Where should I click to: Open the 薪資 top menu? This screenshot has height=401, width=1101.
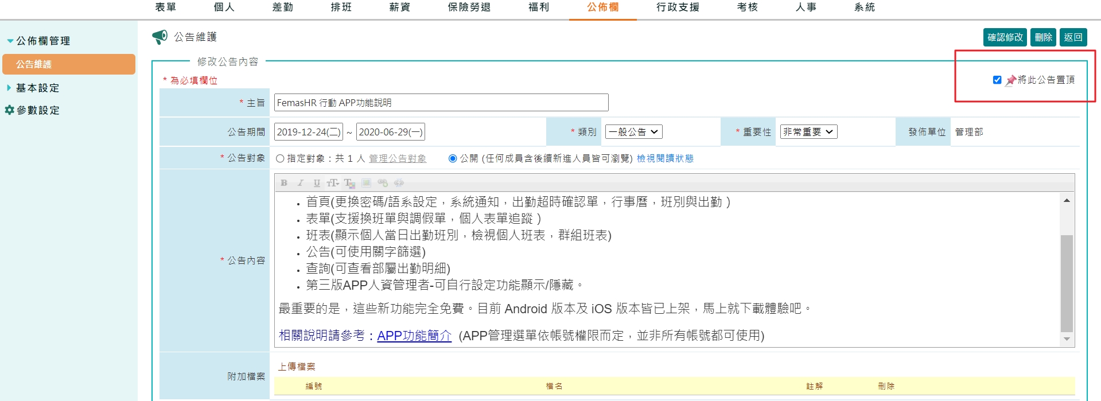tap(400, 7)
